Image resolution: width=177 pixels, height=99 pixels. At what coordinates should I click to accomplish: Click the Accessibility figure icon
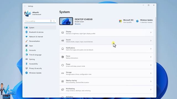(27, 64)
